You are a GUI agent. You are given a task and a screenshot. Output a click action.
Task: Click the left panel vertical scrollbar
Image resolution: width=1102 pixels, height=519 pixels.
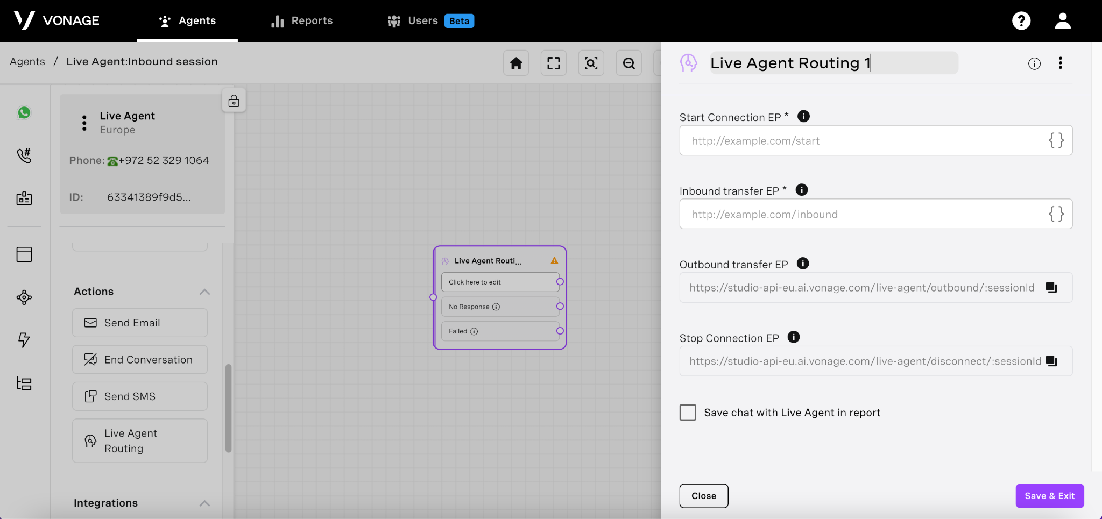click(228, 409)
